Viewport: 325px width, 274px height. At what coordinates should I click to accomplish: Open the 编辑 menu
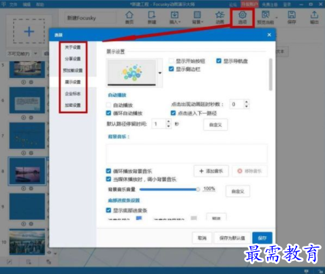pos(27,4)
